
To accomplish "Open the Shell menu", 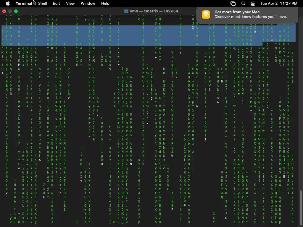I will pyautogui.click(x=43, y=3).
